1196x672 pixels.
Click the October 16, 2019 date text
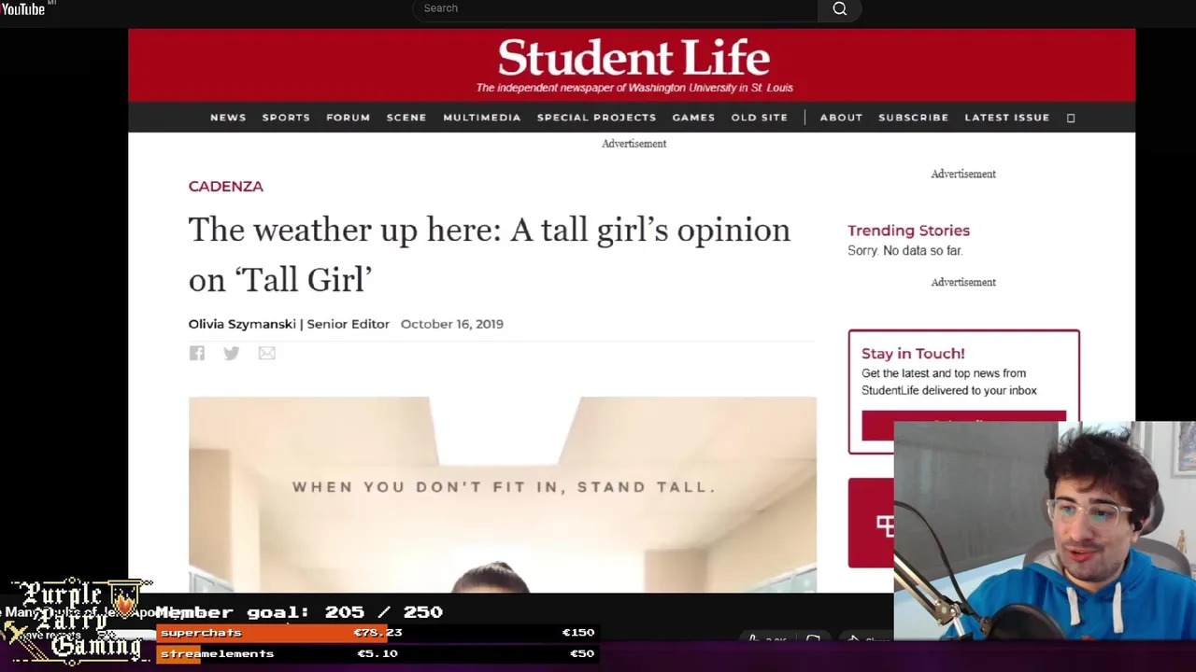451,324
